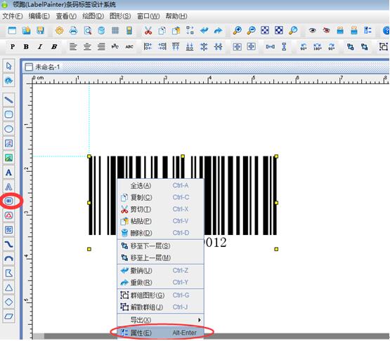Click the save disk icon
This screenshot has width=390, height=341.
pos(40,30)
